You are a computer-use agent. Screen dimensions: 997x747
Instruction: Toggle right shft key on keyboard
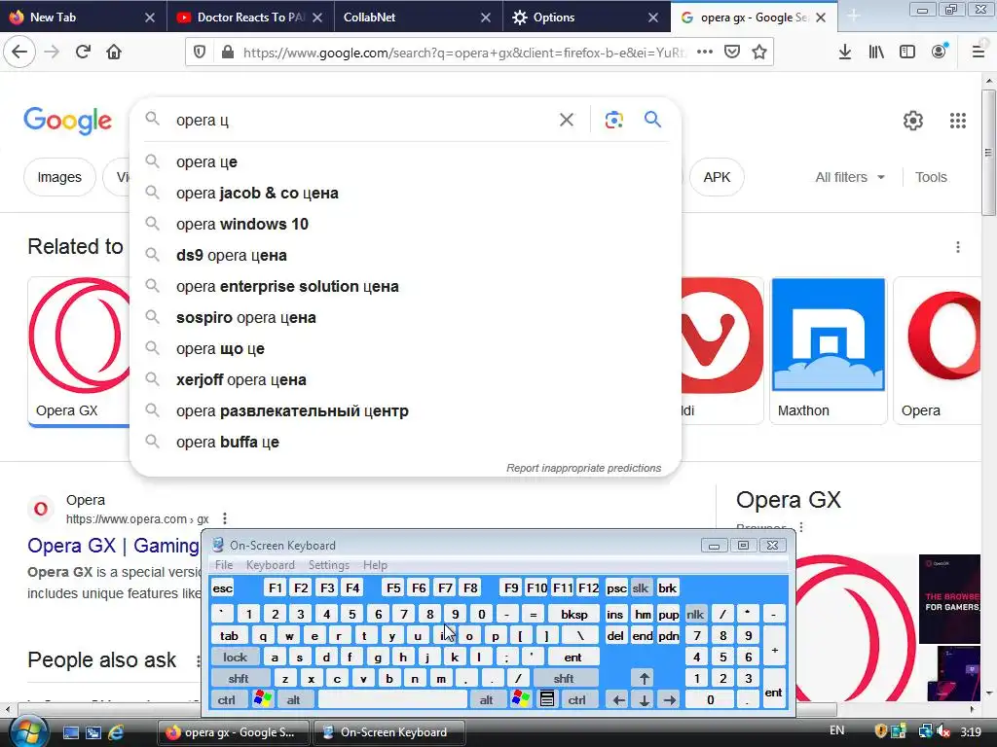click(x=564, y=678)
